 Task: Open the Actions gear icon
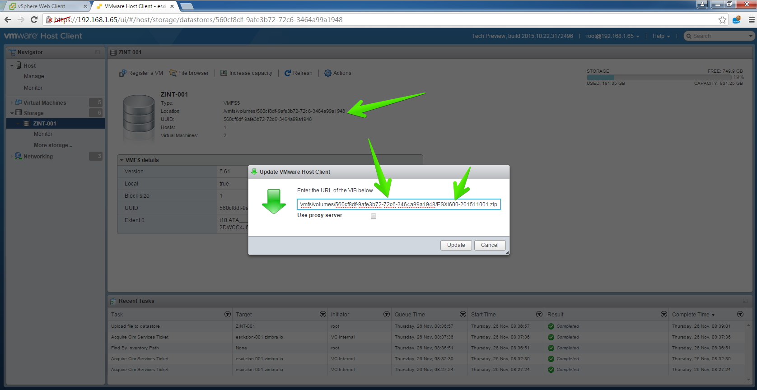tap(328, 73)
